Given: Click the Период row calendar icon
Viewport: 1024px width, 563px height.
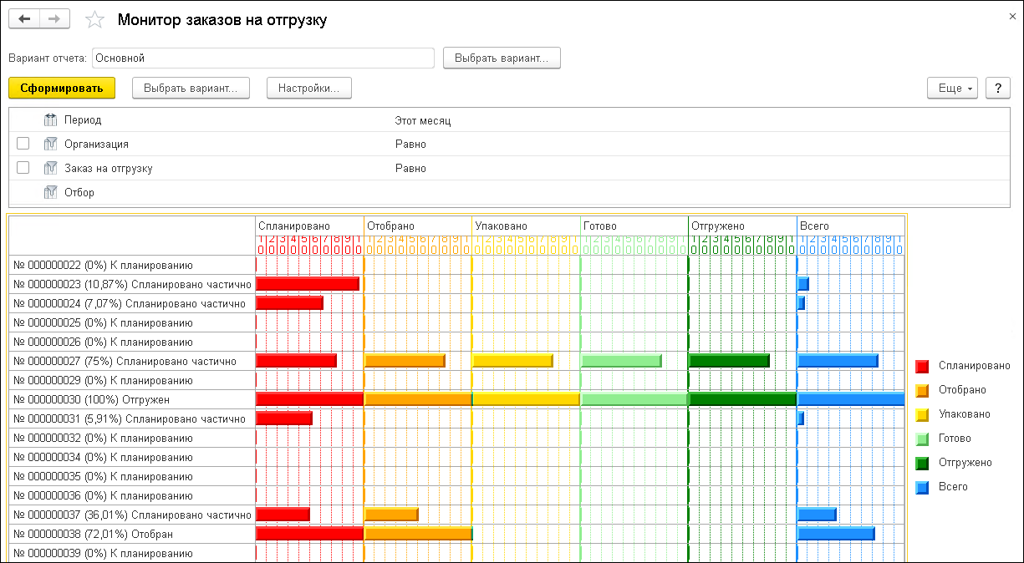Looking at the screenshot, I should pos(50,120).
